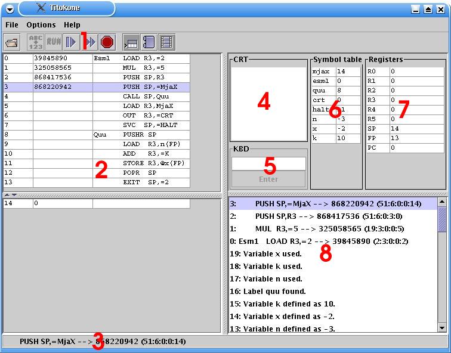Image resolution: width=451 pixels, height=353 pixels.
Task: Click the Enter button under KBD
Action: click(268, 179)
